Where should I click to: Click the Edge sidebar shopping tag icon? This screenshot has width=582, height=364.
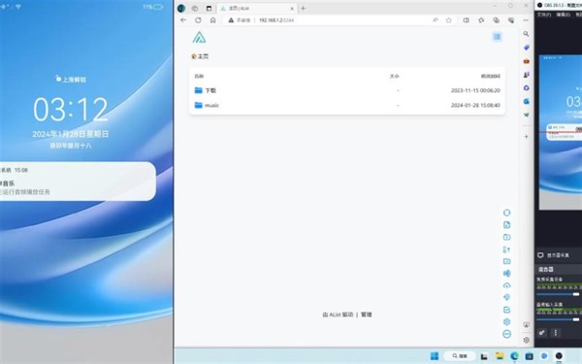click(x=527, y=48)
